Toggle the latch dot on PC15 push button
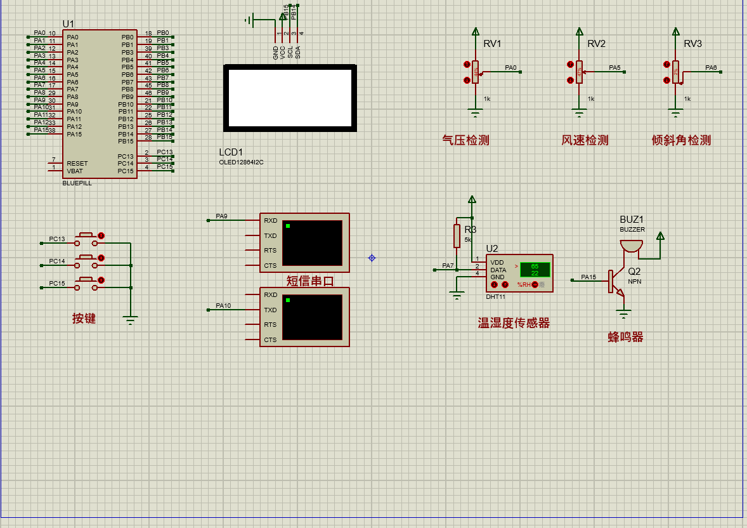Image resolution: width=747 pixels, height=528 pixels. (x=101, y=280)
